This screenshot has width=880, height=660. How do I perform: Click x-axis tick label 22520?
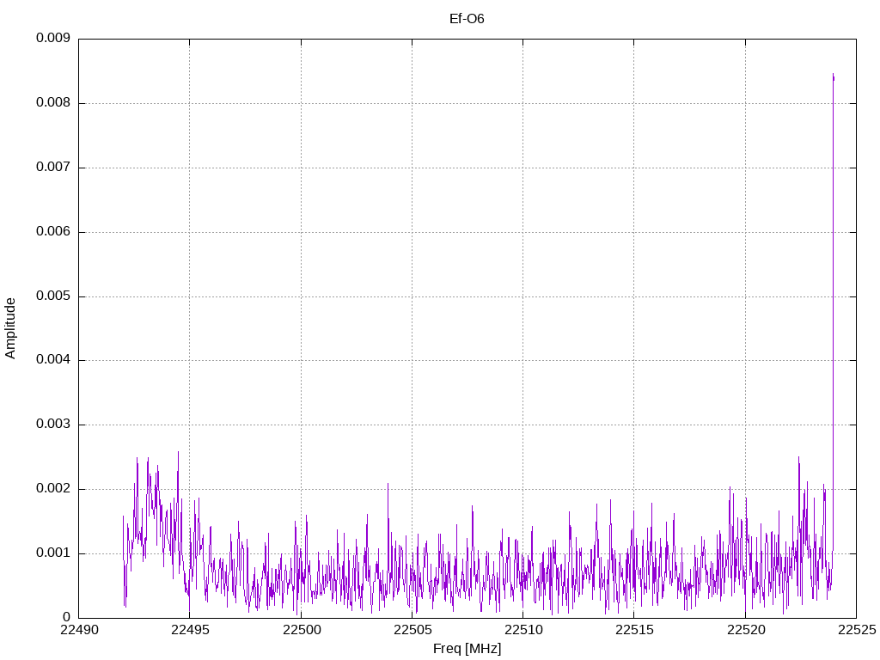(745, 630)
